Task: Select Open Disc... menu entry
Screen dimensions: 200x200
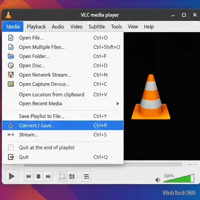Action: [63, 65]
